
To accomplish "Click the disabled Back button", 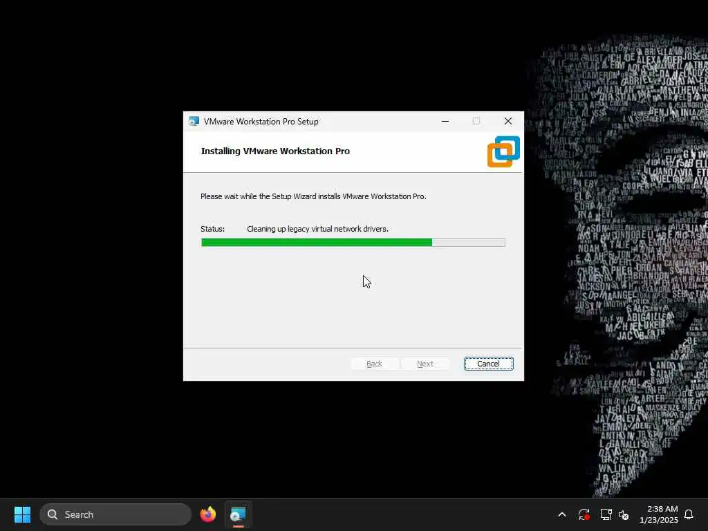I will (374, 364).
